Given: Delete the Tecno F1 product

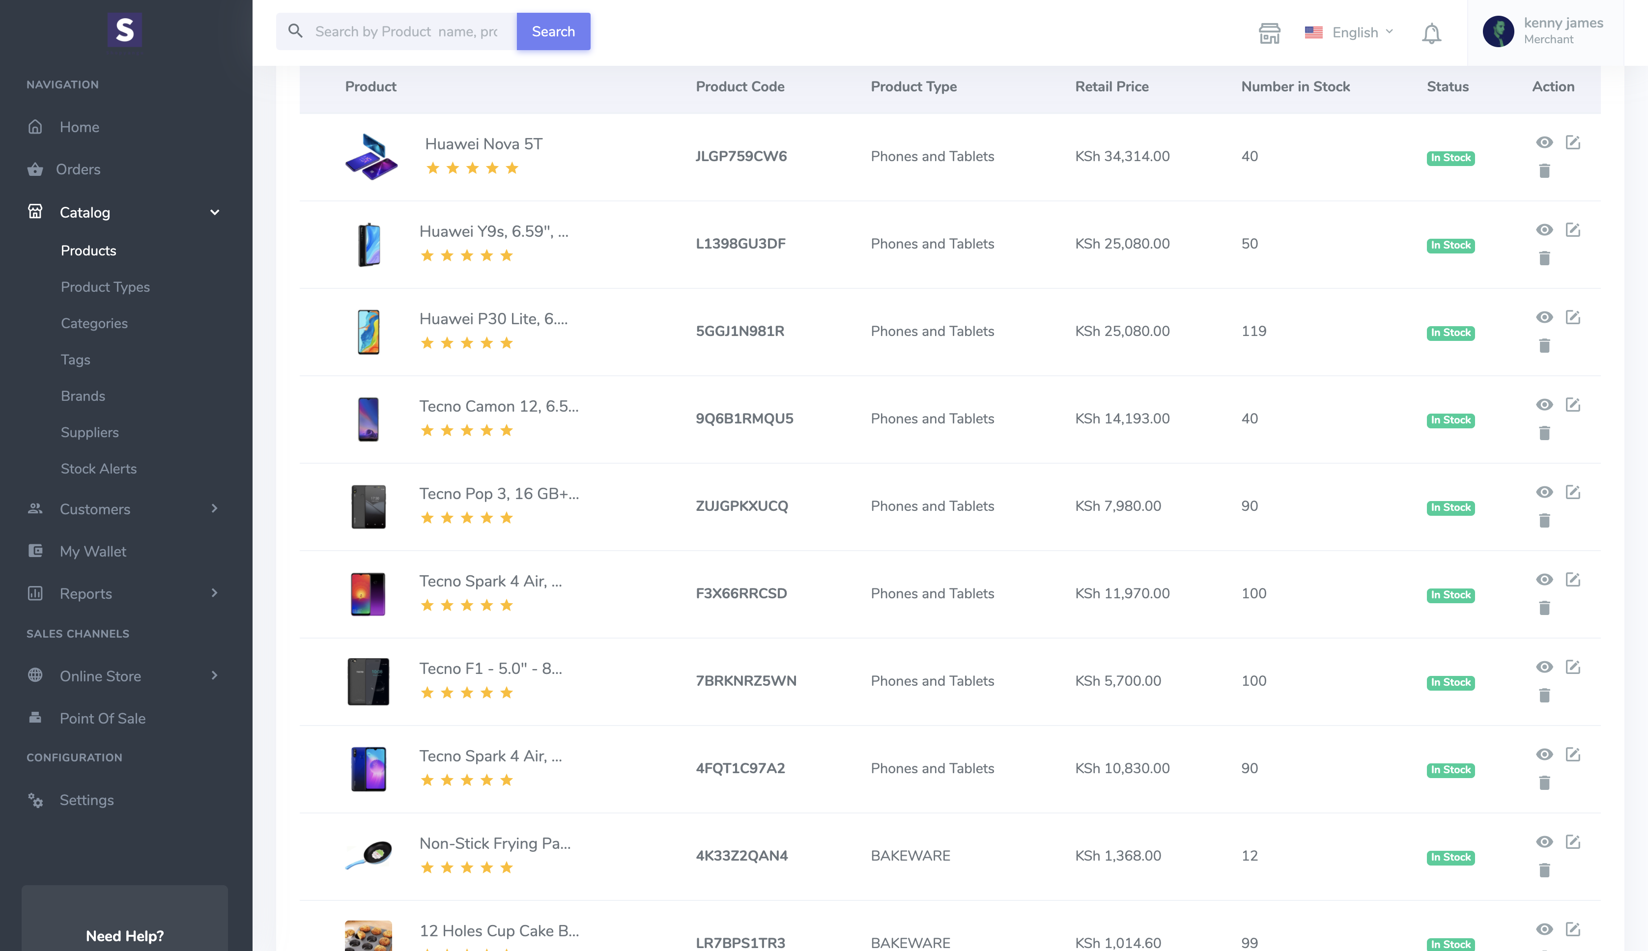Looking at the screenshot, I should (x=1544, y=696).
